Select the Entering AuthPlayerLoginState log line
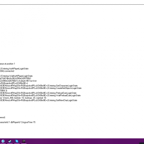The width and height of the screenshot is (144, 144). pyautogui.click(x=14, y=69)
